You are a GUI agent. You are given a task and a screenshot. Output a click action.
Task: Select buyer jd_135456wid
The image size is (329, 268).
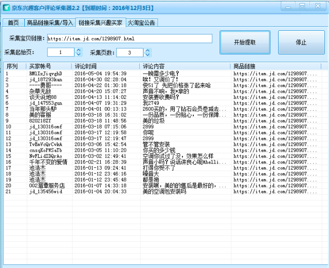click(46, 191)
